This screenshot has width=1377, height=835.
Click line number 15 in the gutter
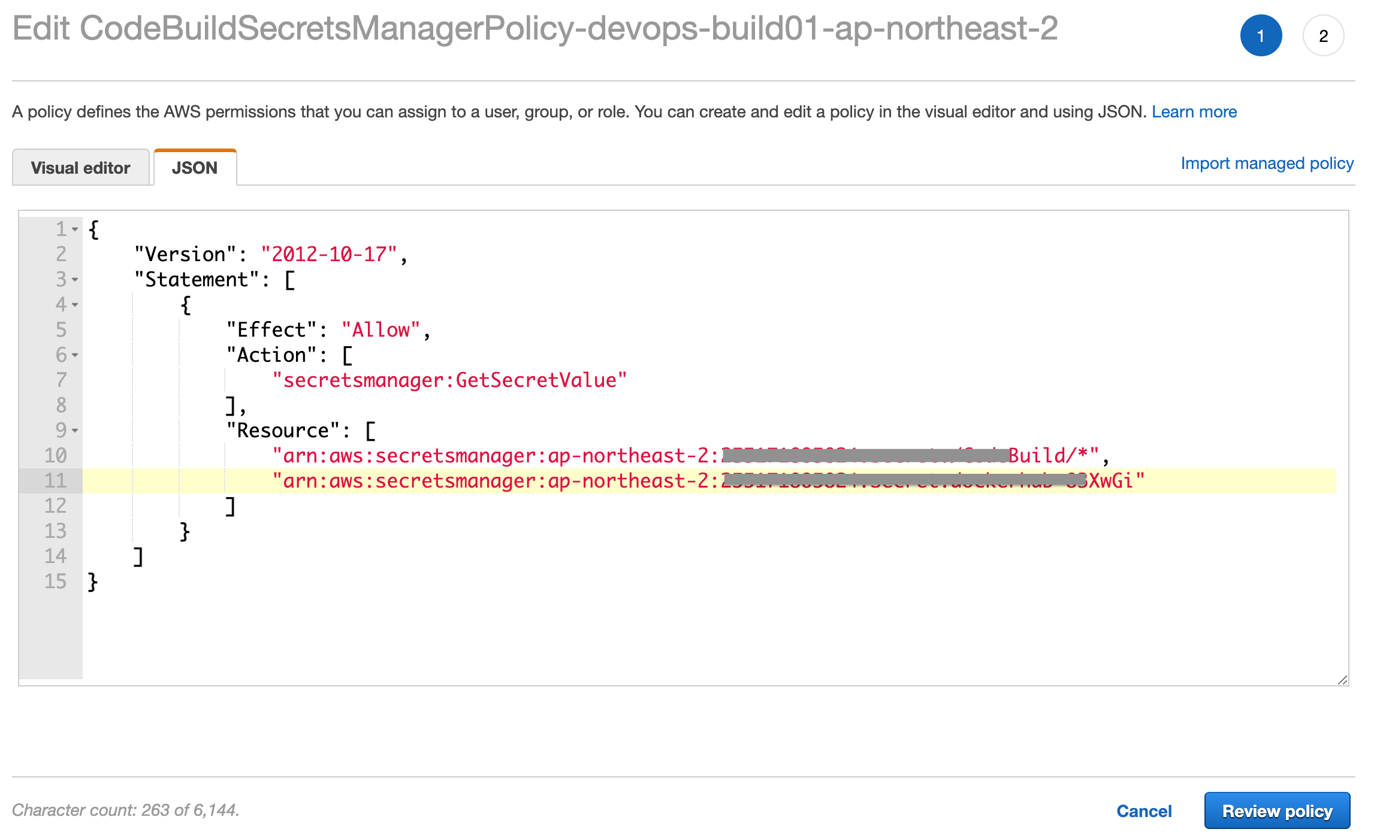(55, 582)
